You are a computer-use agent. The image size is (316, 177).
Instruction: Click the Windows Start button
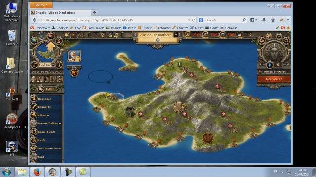(x=6, y=172)
